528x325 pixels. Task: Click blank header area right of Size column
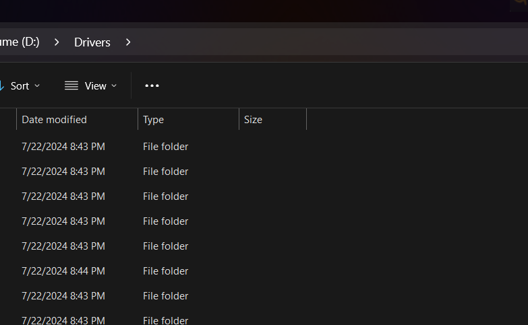(x=411, y=120)
